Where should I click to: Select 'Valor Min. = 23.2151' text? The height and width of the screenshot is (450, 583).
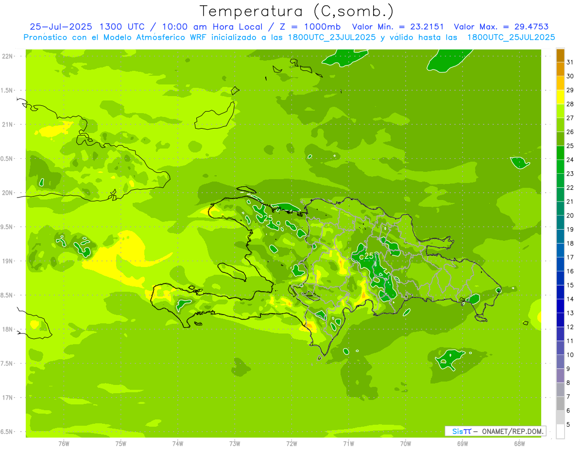coord(398,27)
